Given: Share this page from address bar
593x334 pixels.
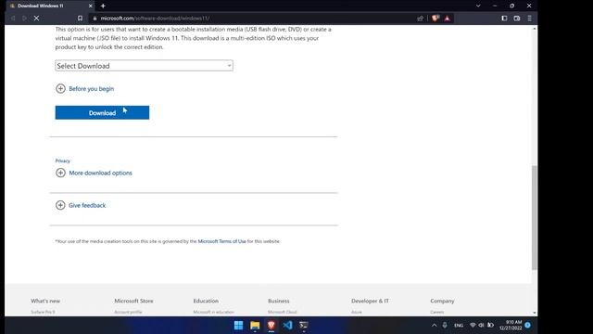Looking at the screenshot, I should click(x=420, y=19).
